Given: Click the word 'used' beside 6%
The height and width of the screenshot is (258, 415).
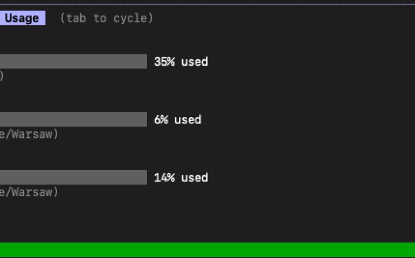Looking at the screenshot, I should pyautogui.click(x=188, y=120).
